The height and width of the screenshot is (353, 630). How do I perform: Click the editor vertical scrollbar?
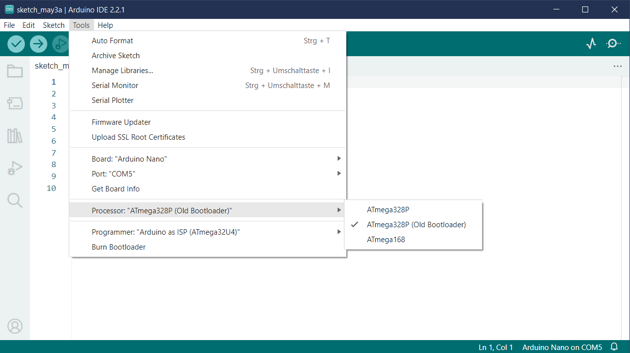(626, 208)
